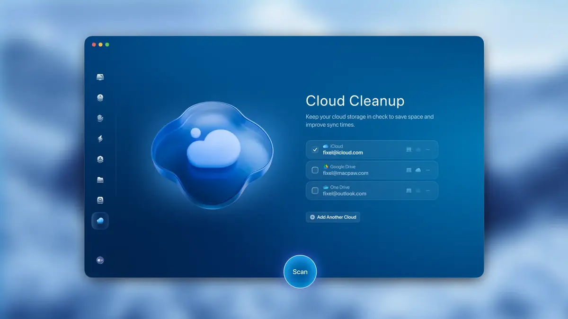Check the One Drive account checkbox
Screen dimensions: 568x319
315,190
